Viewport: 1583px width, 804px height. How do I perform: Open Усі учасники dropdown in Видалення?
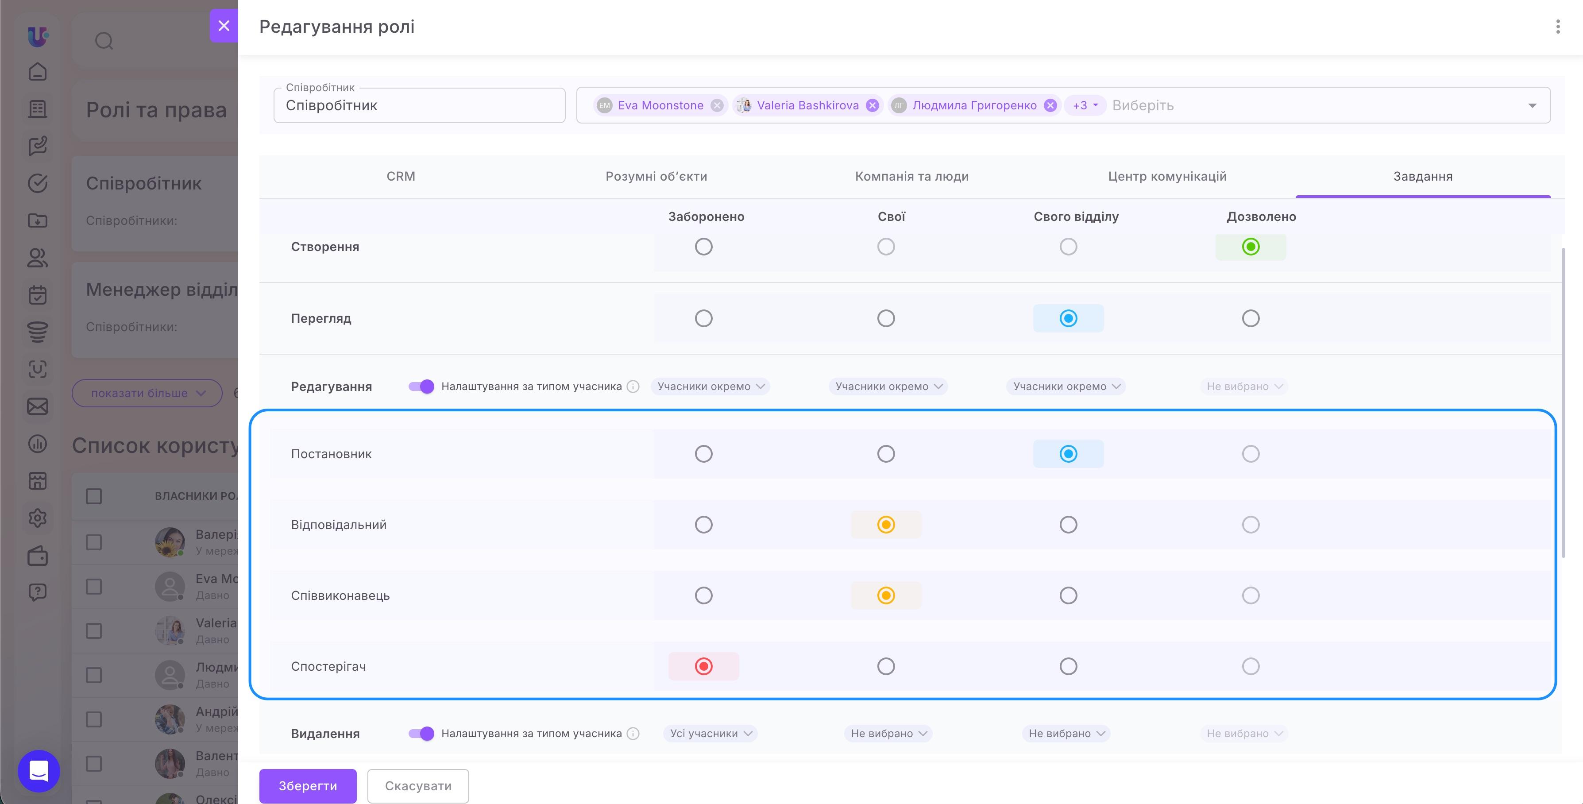[710, 733]
